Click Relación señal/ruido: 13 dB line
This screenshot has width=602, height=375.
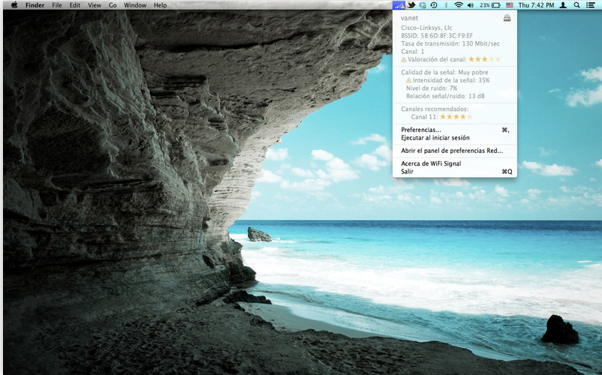tap(445, 96)
